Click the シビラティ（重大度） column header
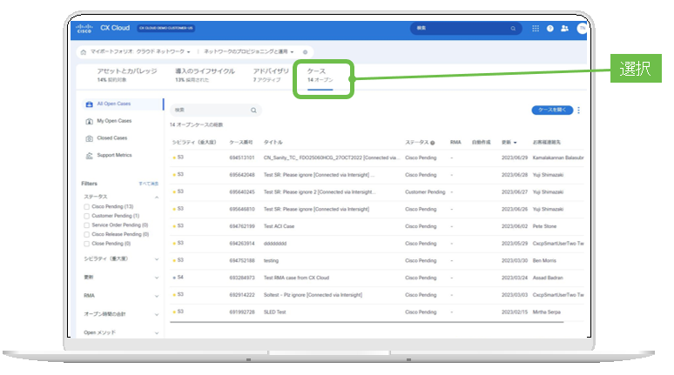 (194, 143)
